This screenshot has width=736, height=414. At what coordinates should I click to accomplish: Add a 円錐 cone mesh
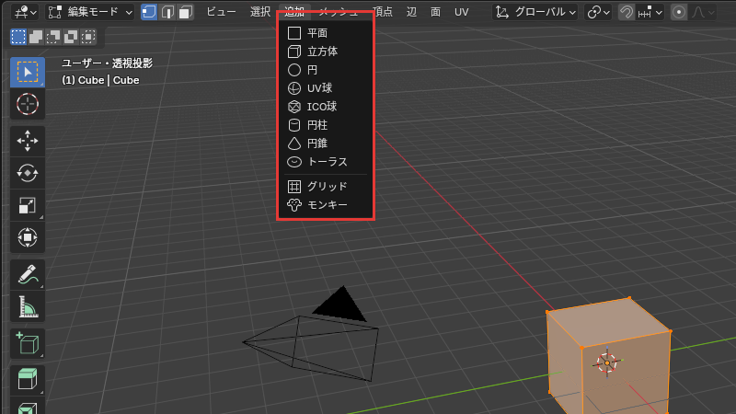click(x=326, y=144)
